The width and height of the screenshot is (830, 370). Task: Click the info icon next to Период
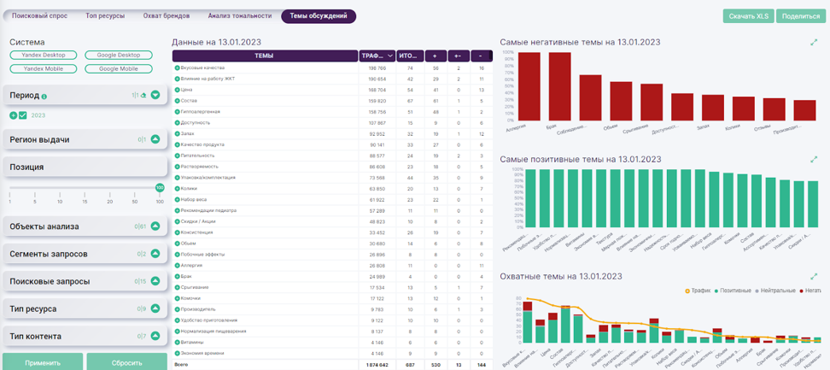coord(44,97)
